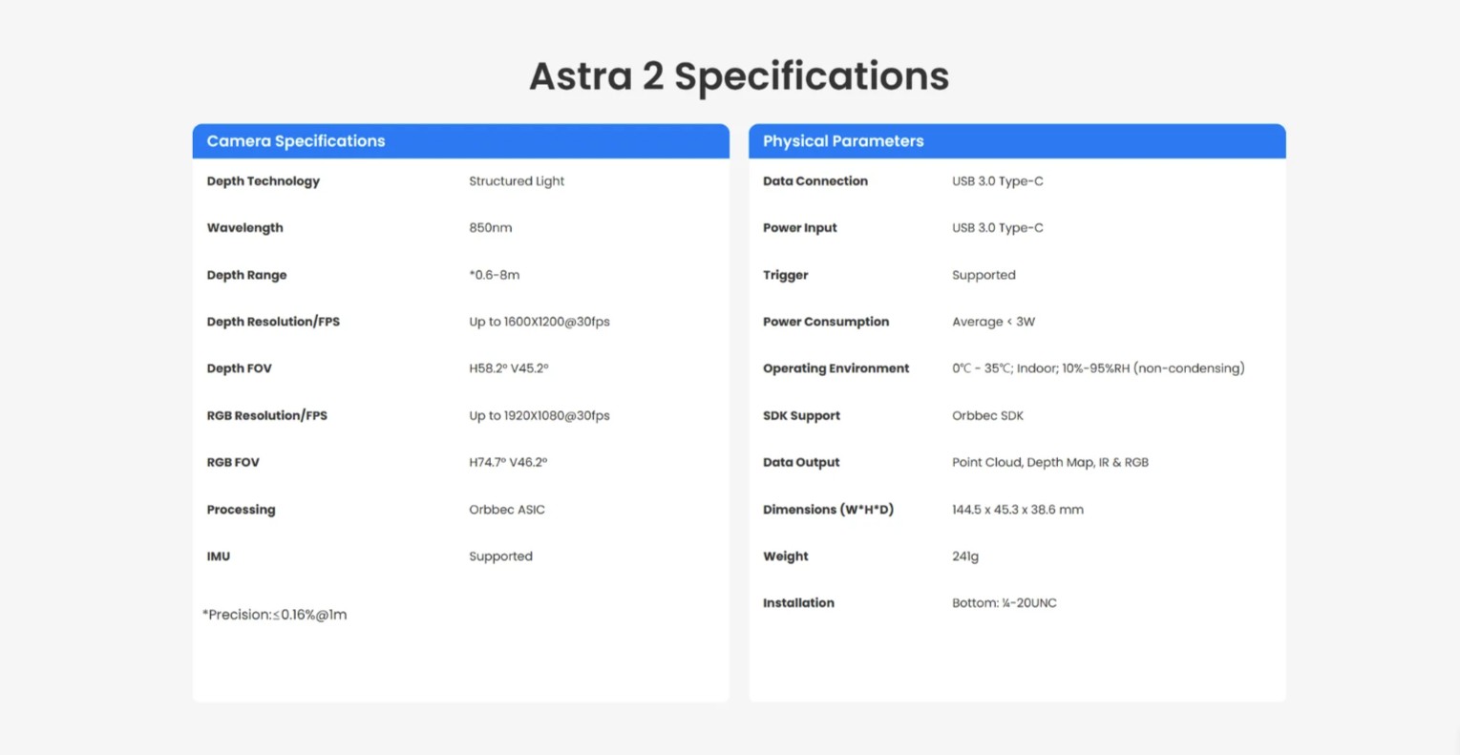
Task: Select the Camera Specifications header
Action: (296, 141)
